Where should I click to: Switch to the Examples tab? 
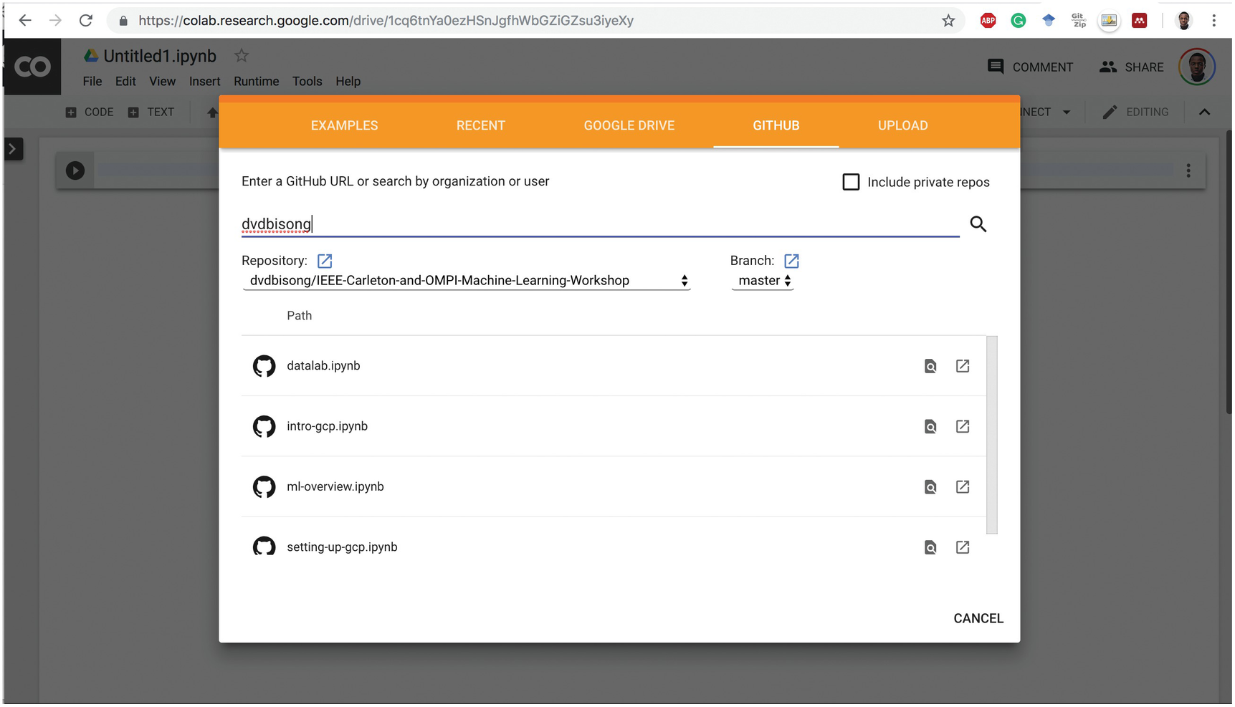(x=344, y=125)
